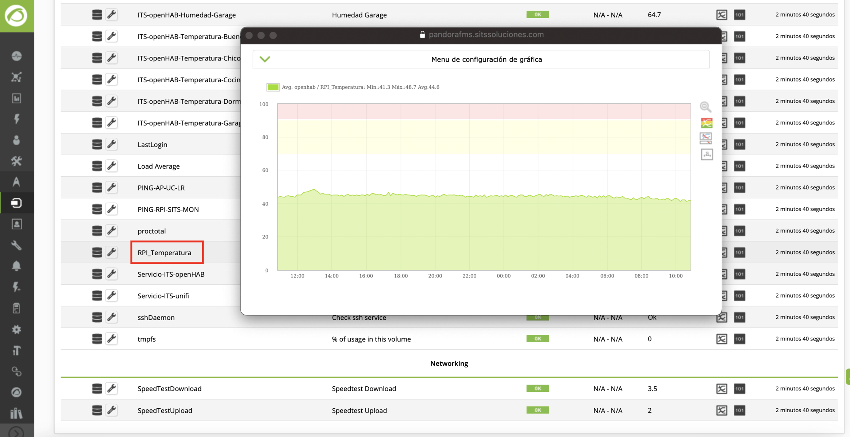Click the OK status badge for tmpfs
This screenshot has width=850, height=437.
pyautogui.click(x=538, y=339)
